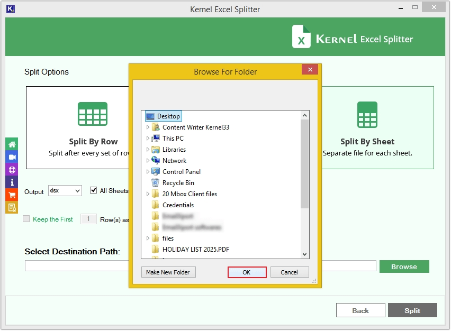Image resolution: width=451 pixels, height=331 pixels.
Task: Click the Libraries folder icon
Action: [156, 150]
